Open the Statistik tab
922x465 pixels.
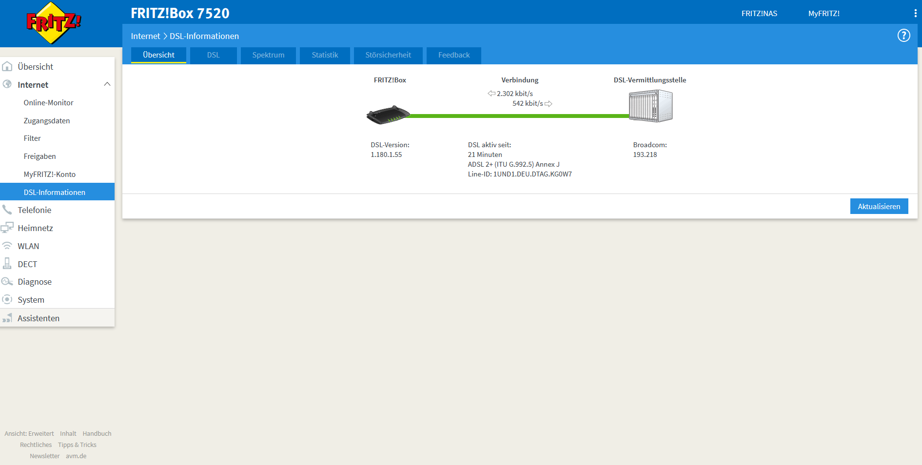point(325,55)
